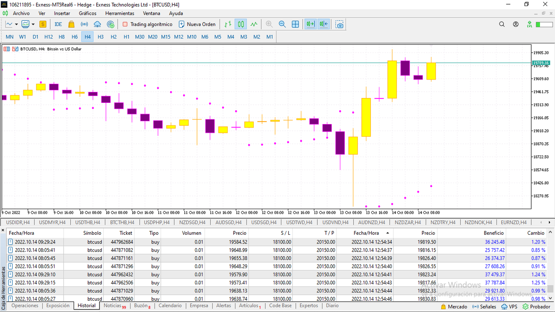Zoom out of the chart
Viewport: 555px width, 312px height.
(x=282, y=24)
